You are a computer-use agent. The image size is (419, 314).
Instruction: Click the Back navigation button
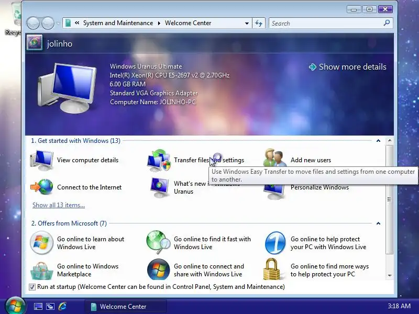pyautogui.click(x=33, y=23)
